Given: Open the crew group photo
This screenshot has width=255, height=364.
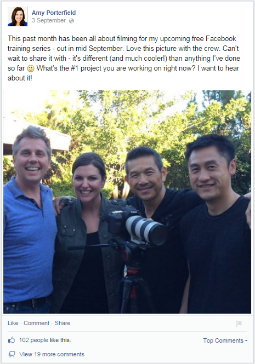Looking at the screenshot, I should point(127,202).
